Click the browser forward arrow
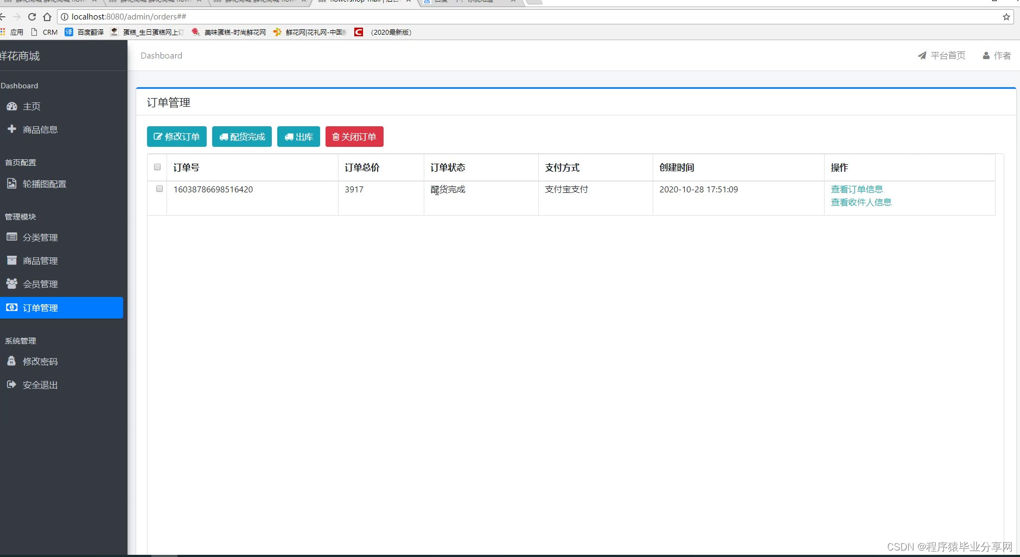The width and height of the screenshot is (1020, 557). pos(17,17)
